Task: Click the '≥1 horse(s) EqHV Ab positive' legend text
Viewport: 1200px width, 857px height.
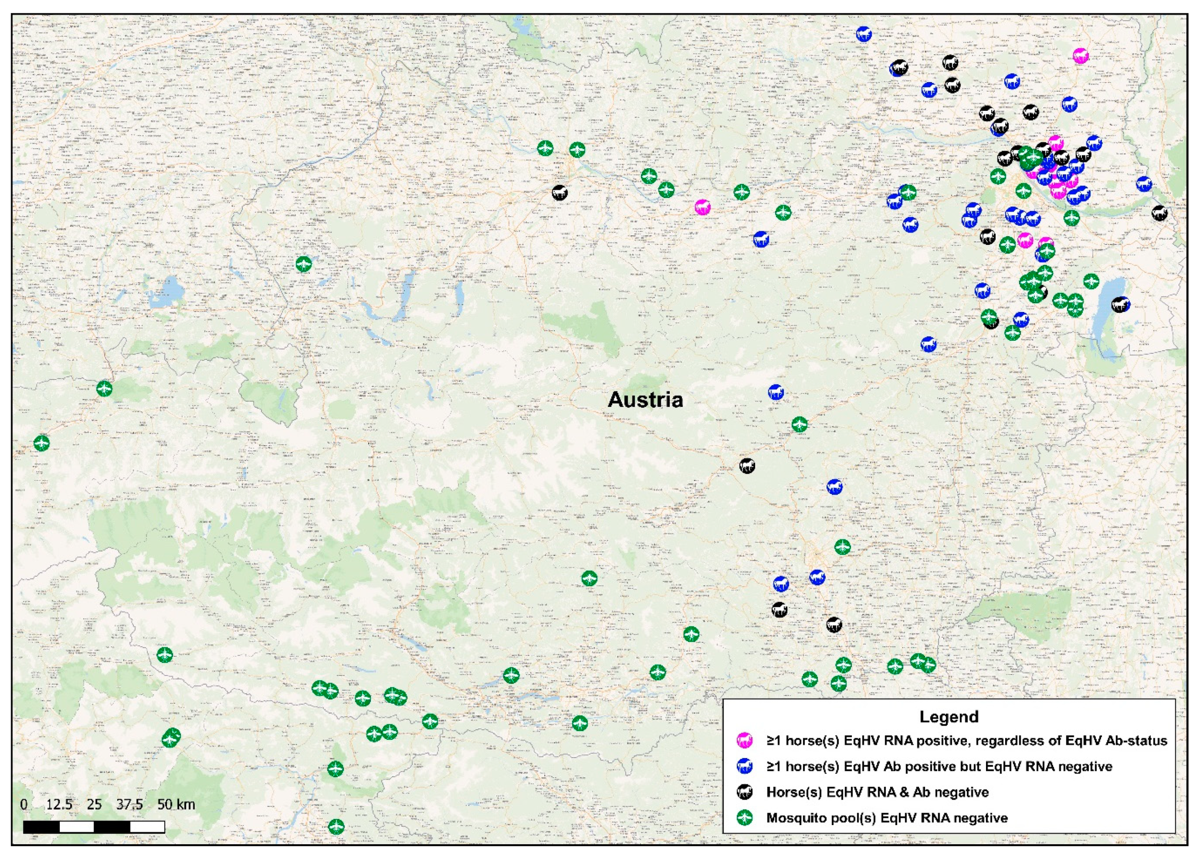Action: coord(939,766)
